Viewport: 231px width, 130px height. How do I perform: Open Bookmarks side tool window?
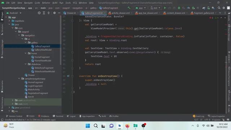[2, 87]
